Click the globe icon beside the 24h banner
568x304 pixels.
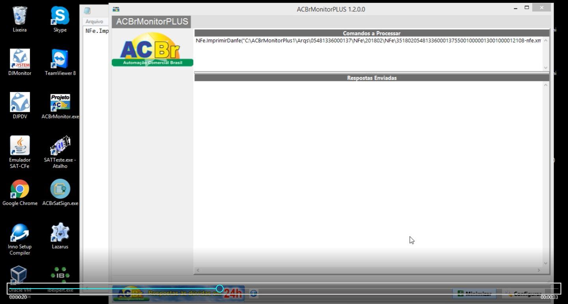click(254, 293)
